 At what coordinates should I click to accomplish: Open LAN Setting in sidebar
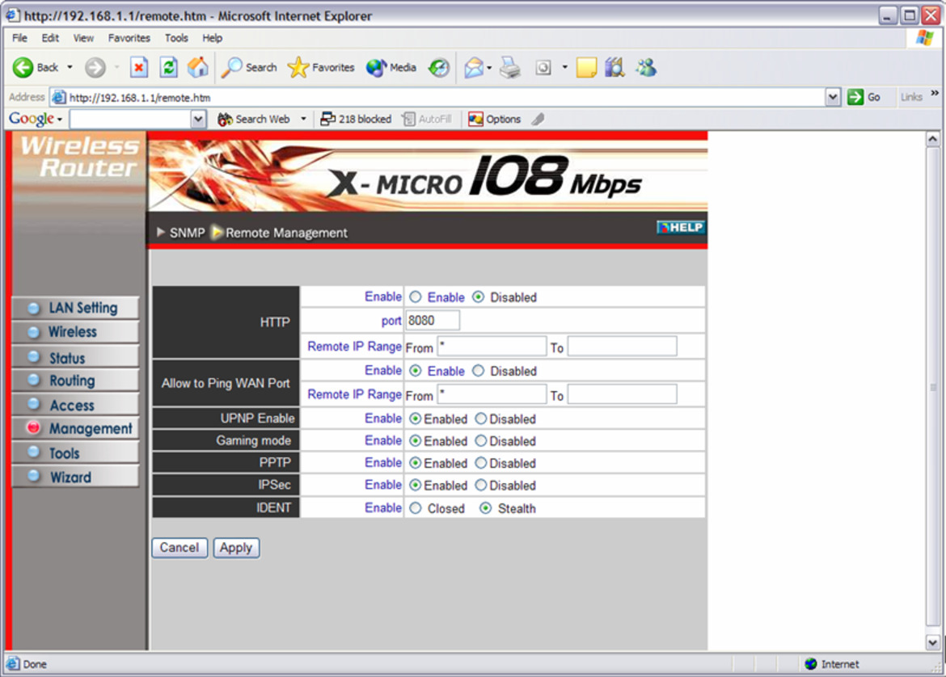coord(75,308)
